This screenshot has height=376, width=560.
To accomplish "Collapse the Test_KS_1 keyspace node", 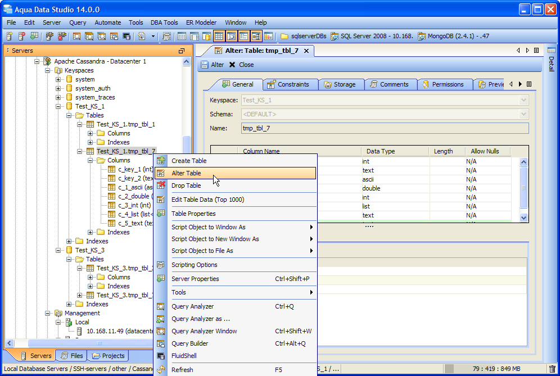I will [58, 106].
